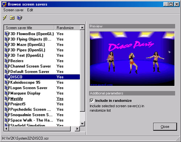Click the lightning bolt toolbar icon
This screenshot has width=181, height=142.
point(5,18)
